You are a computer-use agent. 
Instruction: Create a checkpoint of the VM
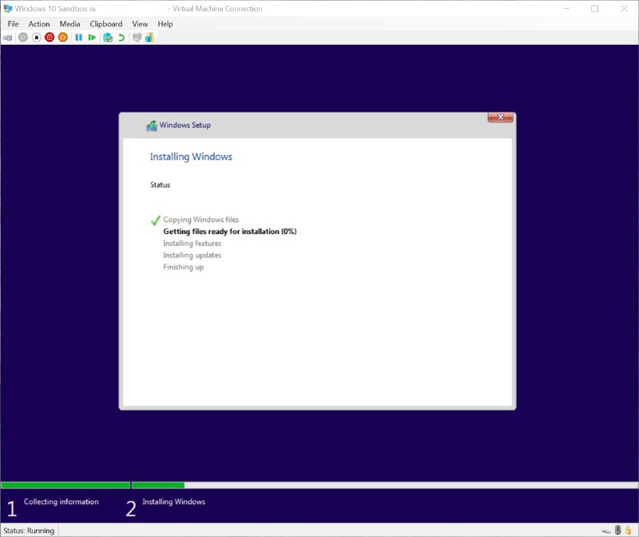[x=108, y=38]
